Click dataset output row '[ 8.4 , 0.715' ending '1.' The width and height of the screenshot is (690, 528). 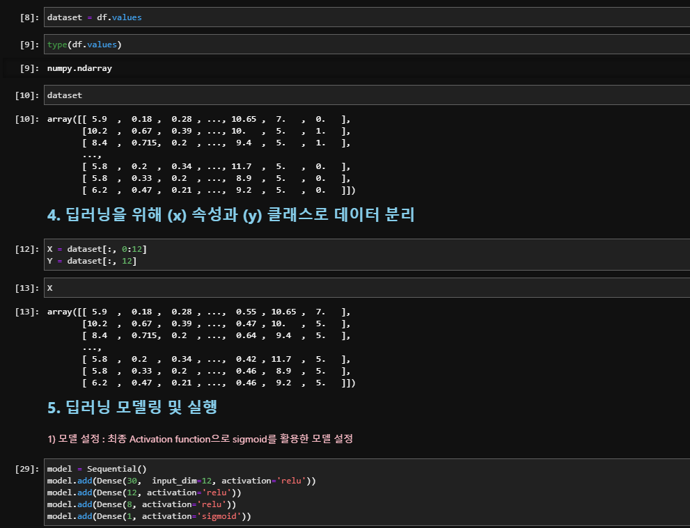pos(216,143)
